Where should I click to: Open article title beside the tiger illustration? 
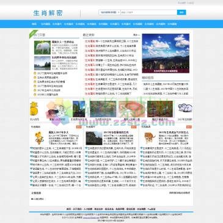pos(174,133)
